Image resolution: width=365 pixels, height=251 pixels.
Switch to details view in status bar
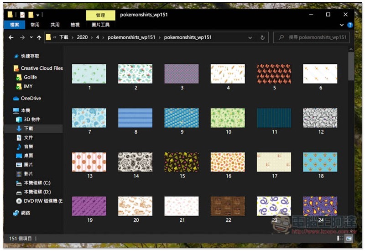pos(340,238)
